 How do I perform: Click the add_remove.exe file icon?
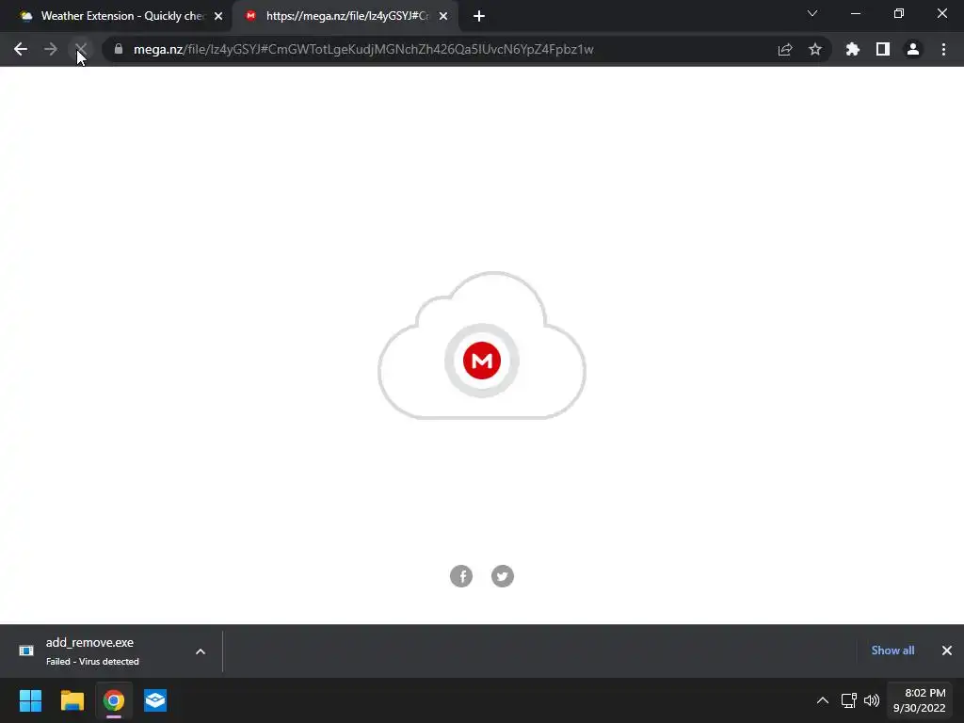click(x=26, y=651)
